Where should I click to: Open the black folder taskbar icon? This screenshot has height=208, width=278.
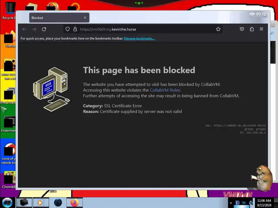click(x=24, y=203)
